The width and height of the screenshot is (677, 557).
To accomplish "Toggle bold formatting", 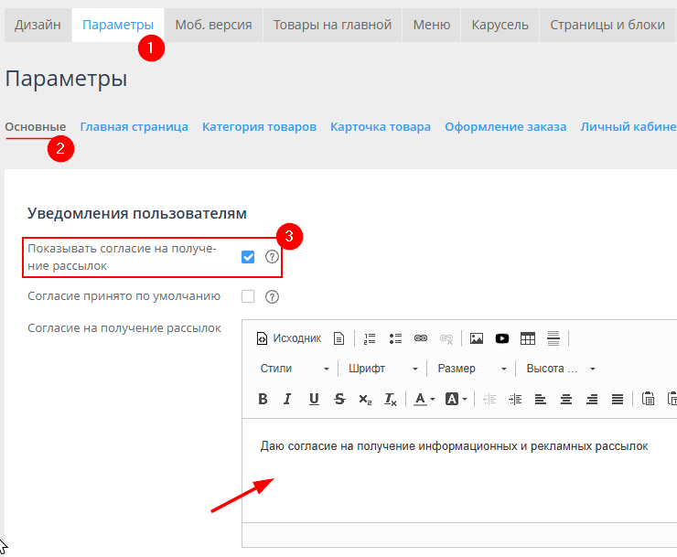I will click(x=263, y=399).
